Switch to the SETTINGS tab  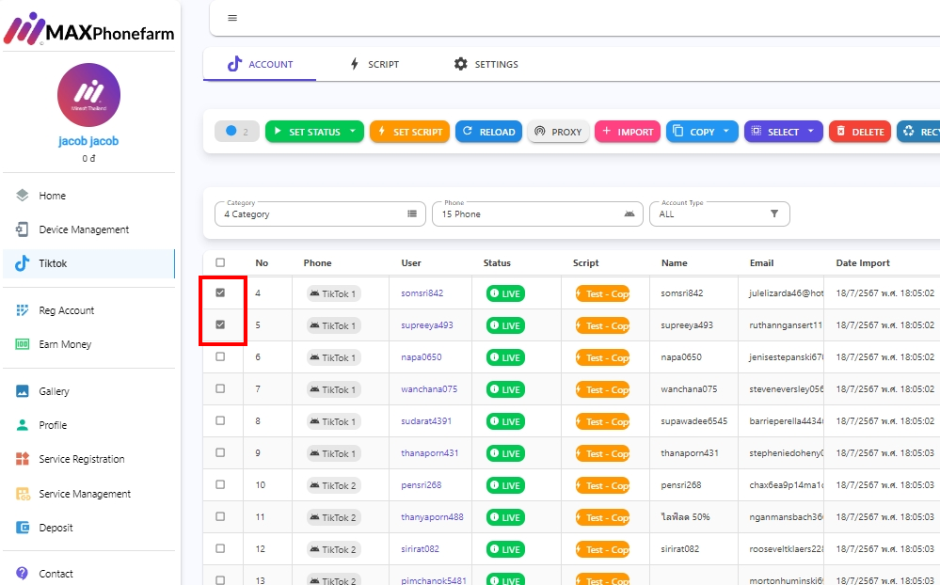tap(486, 64)
